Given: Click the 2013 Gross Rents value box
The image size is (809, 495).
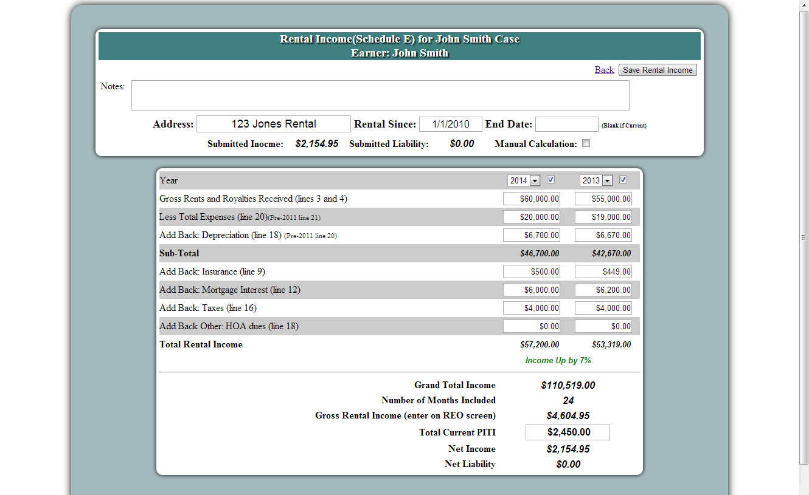Looking at the screenshot, I should pyautogui.click(x=603, y=198).
